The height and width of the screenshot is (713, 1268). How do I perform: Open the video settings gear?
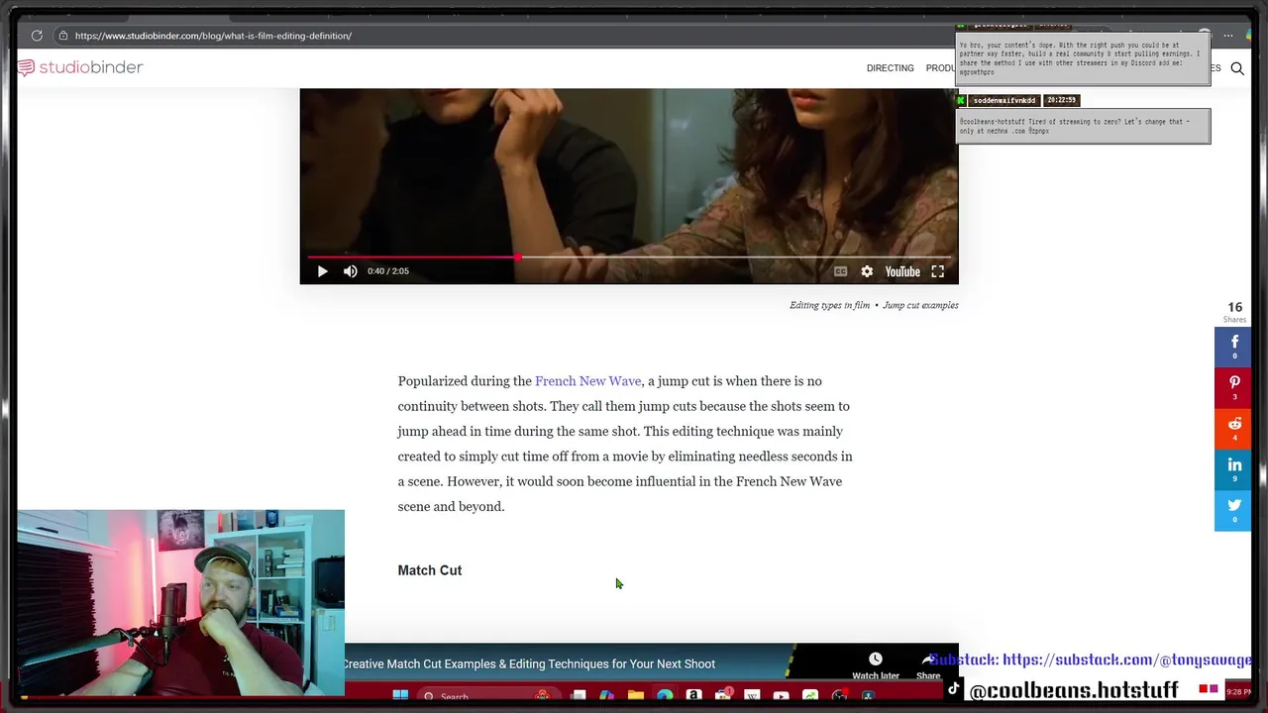pos(867,271)
